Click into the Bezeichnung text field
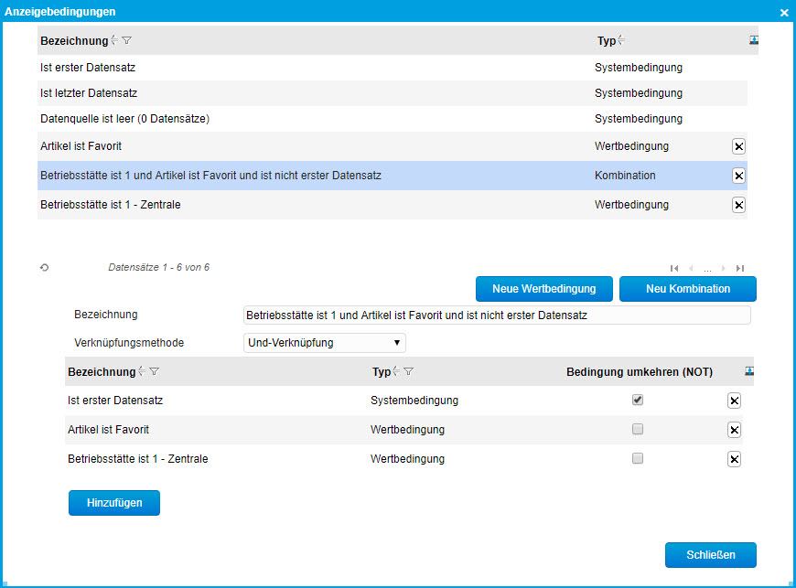Viewport: 796px width, 588px height. (496, 315)
